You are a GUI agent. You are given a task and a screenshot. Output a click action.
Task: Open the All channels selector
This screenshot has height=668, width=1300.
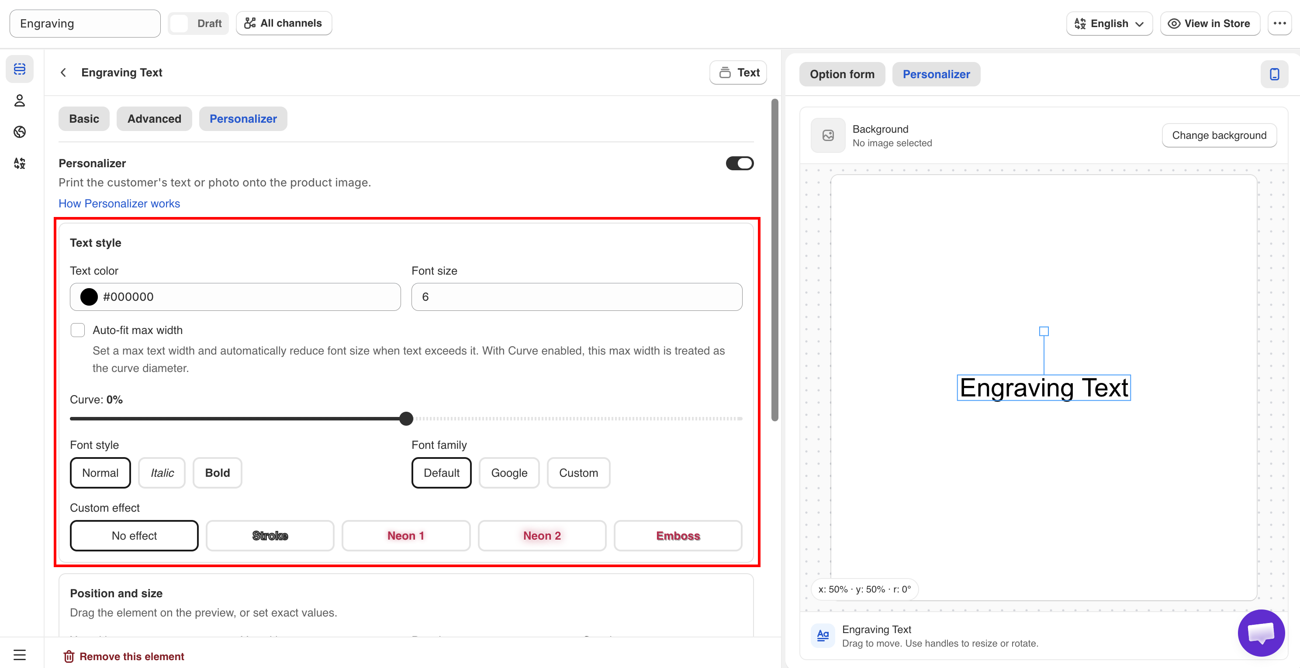click(x=284, y=23)
